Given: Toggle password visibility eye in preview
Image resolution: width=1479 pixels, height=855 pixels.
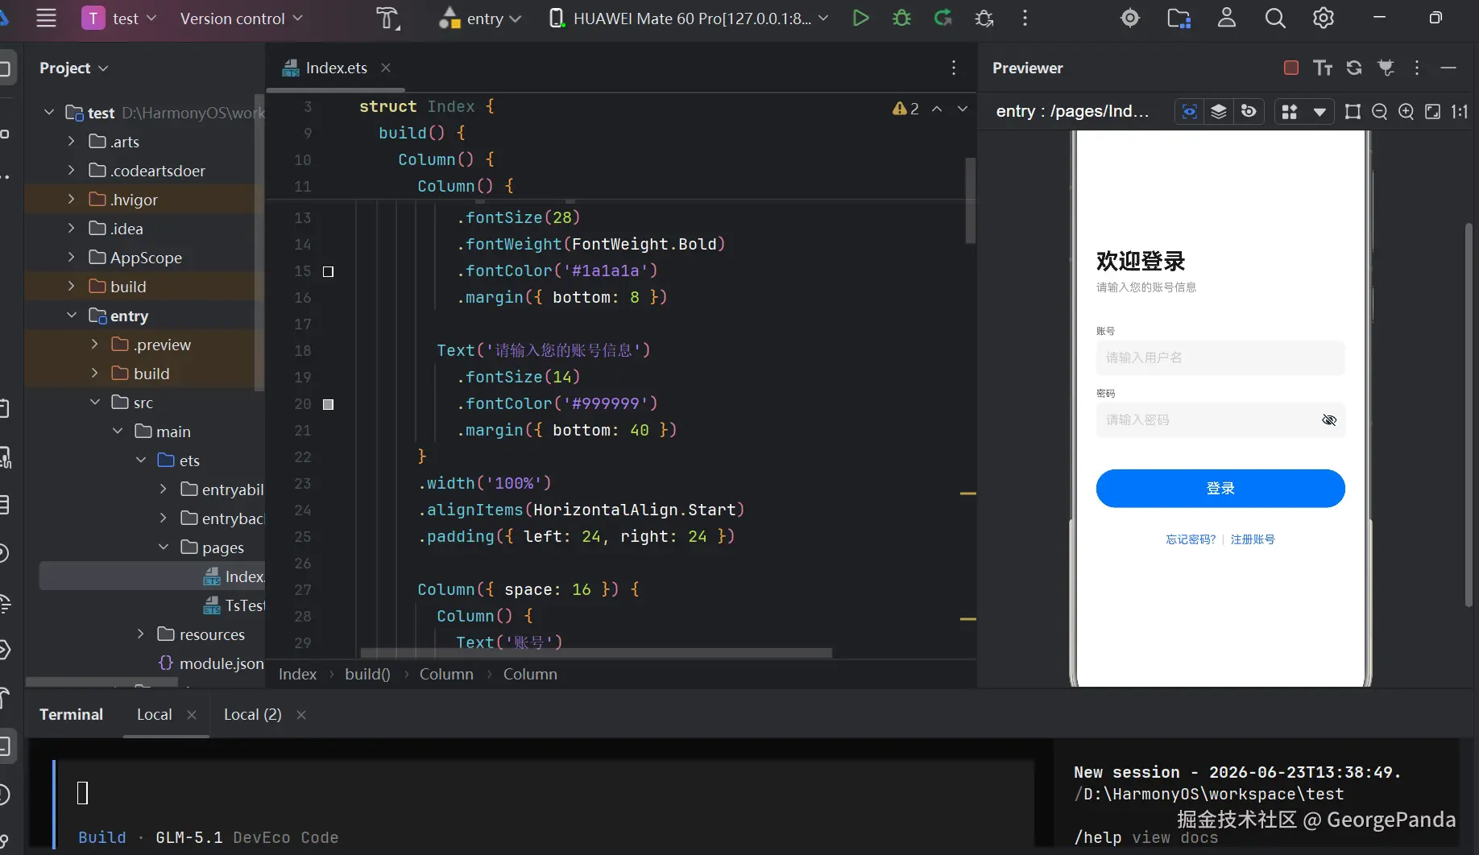Looking at the screenshot, I should 1329,420.
